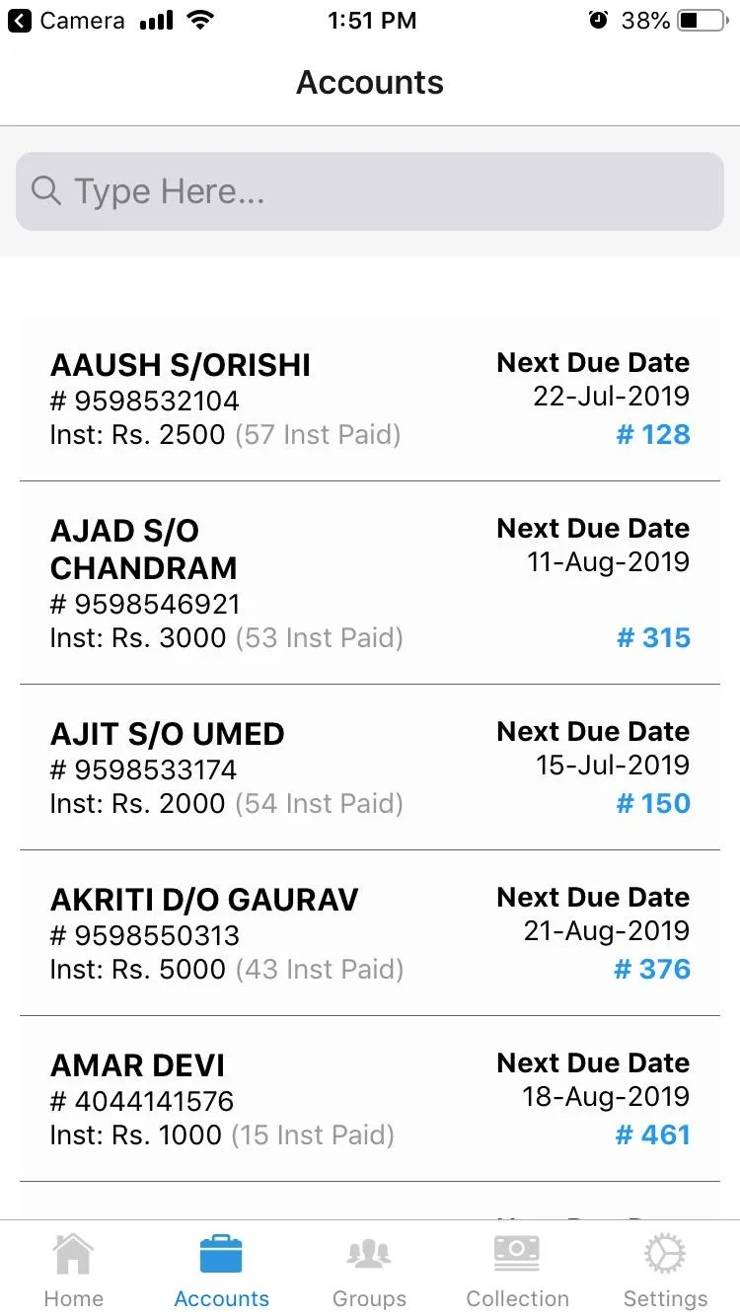Tap account number link # 150
740x1316 pixels.
[x=653, y=803]
